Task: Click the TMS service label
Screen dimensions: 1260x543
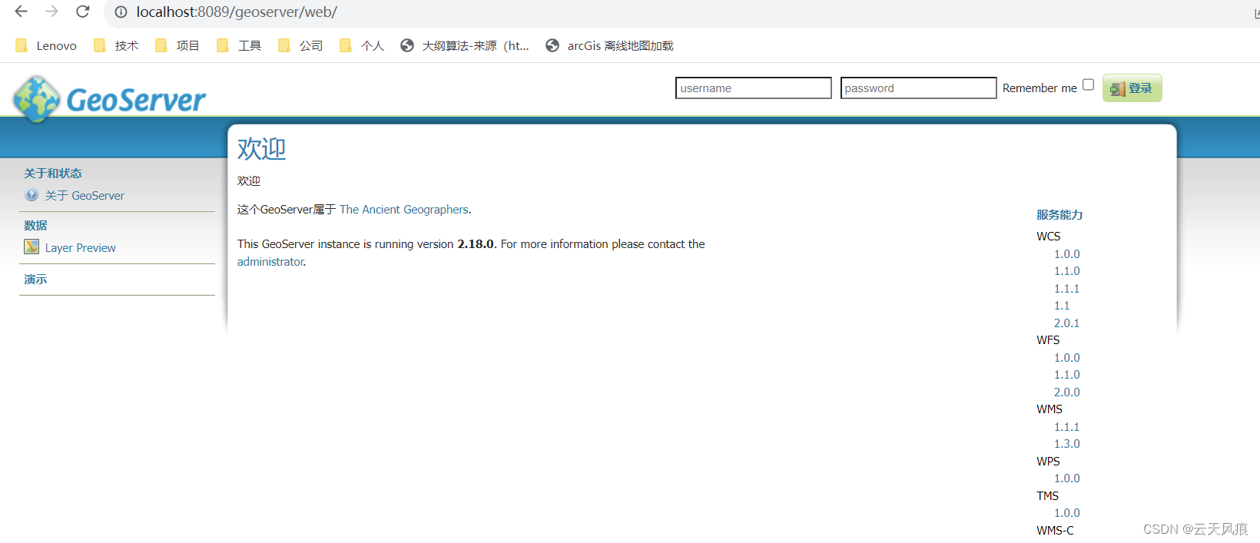Action: [x=1047, y=496]
